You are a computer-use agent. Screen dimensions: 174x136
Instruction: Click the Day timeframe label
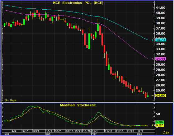tap(166, 132)
